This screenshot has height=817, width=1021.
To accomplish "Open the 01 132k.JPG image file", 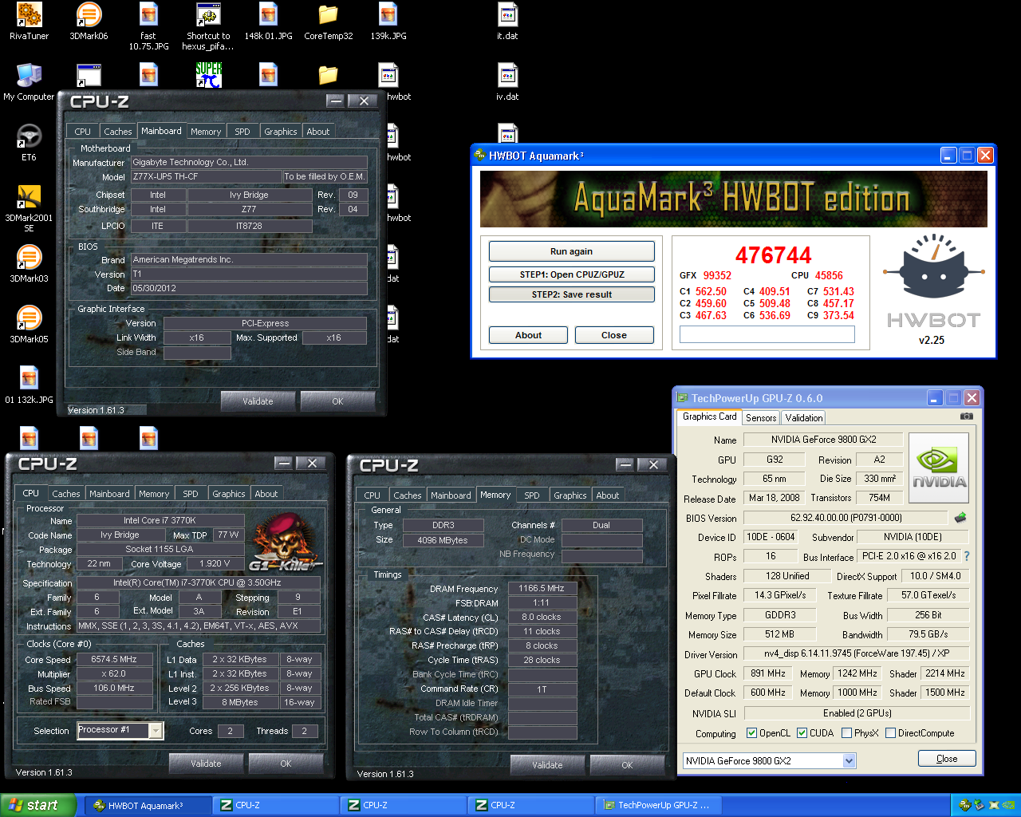I will click(x=29, y=385).
